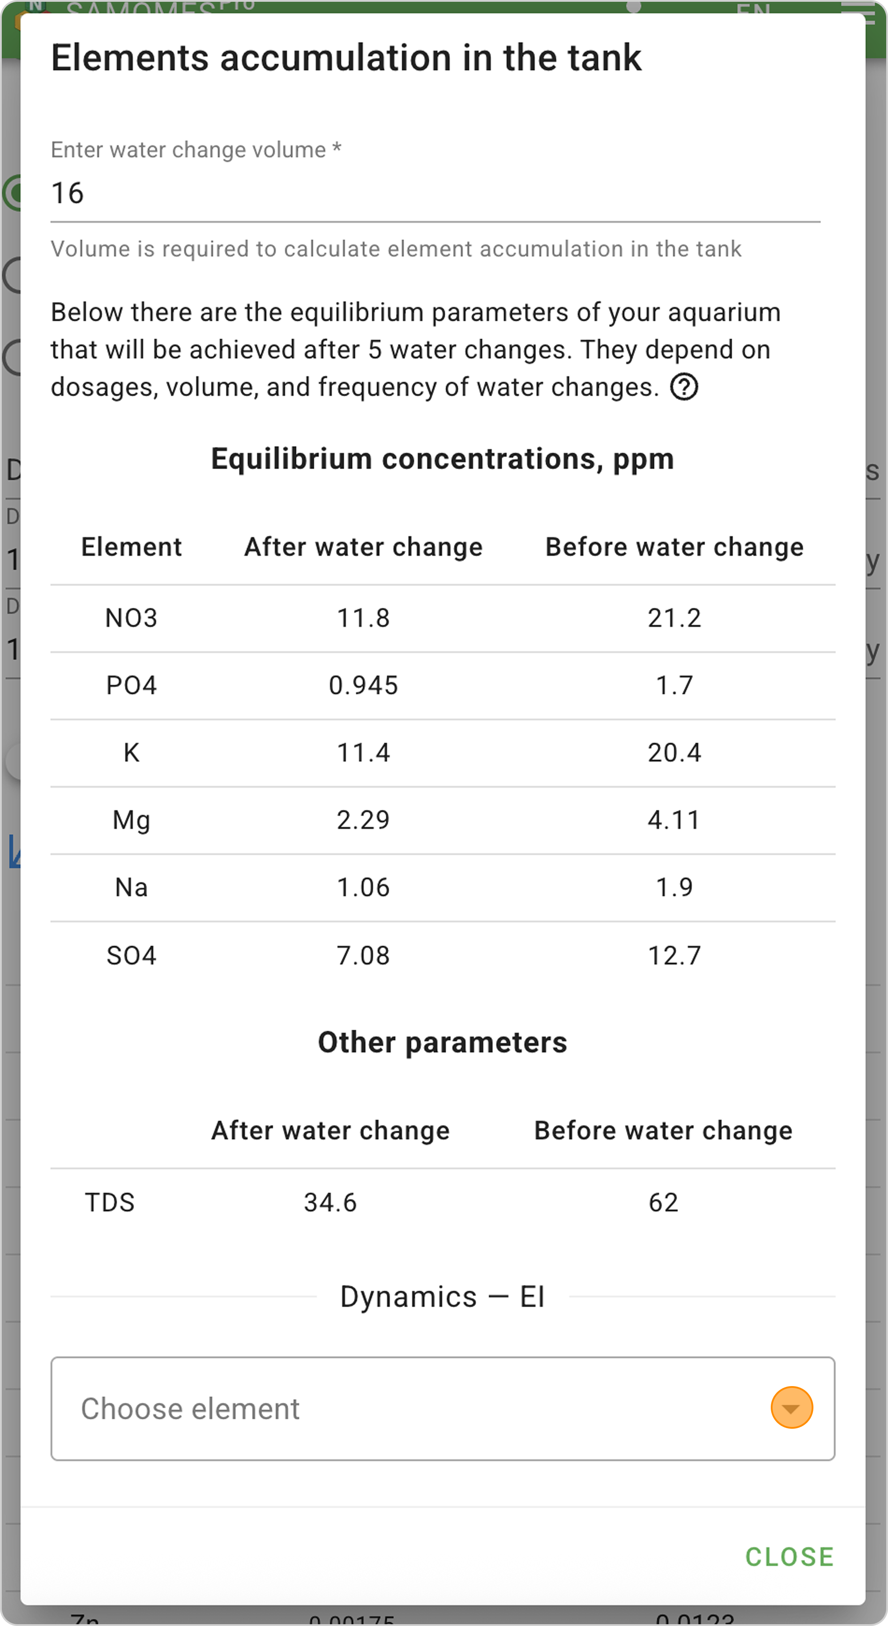Click the Na row value 1.06
This screenshot has width=888, height=1626.
coord(363,888)
